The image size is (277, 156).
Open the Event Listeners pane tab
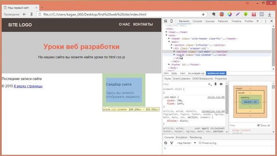point(182,78)
